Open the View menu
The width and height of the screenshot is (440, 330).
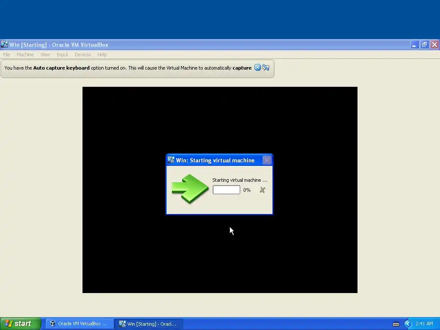45,55
